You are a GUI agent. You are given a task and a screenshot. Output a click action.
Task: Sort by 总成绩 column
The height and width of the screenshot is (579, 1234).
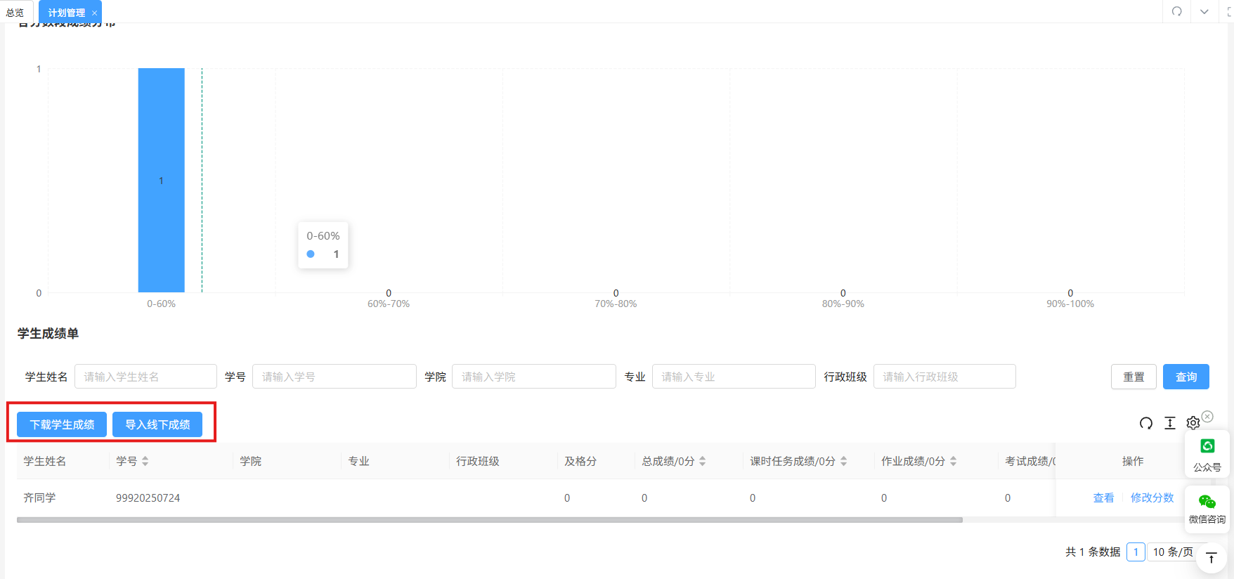pos(702,462)
